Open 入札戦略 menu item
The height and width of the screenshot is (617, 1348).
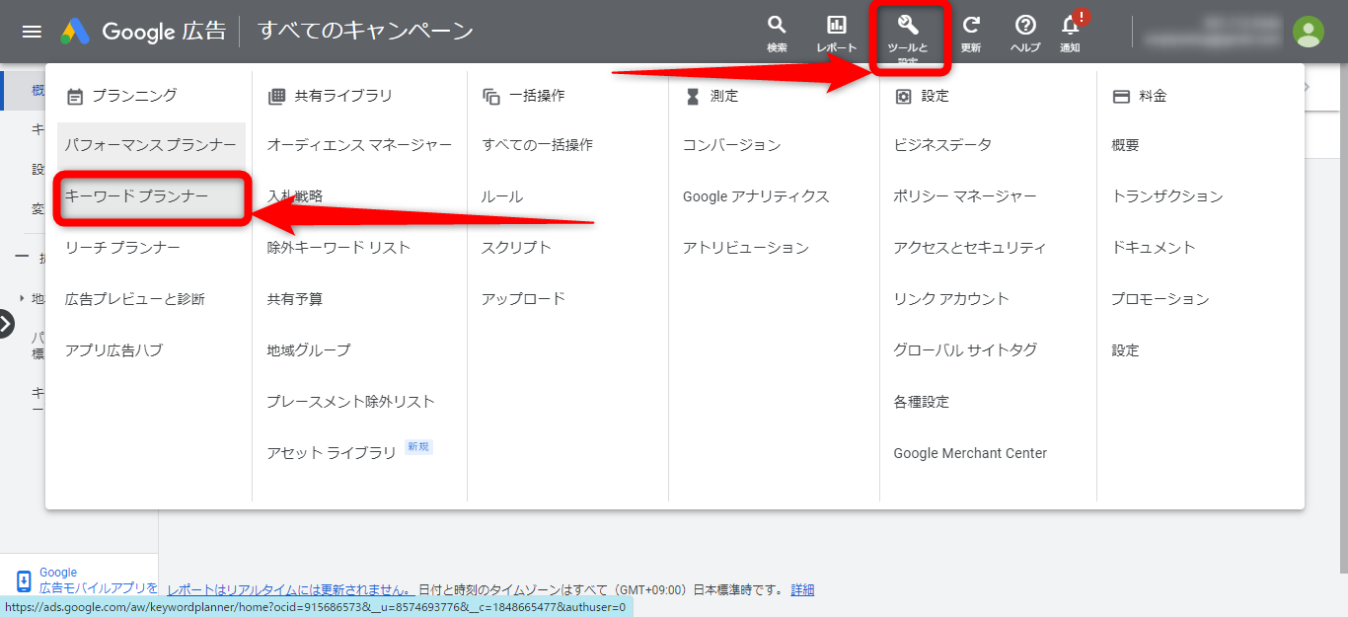point(294,196)
